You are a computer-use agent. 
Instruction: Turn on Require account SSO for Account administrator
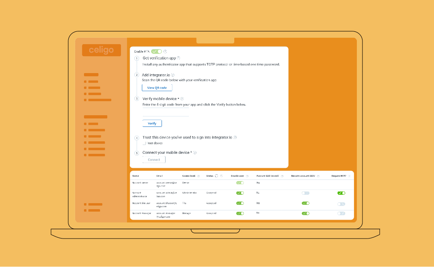[305, 193]
